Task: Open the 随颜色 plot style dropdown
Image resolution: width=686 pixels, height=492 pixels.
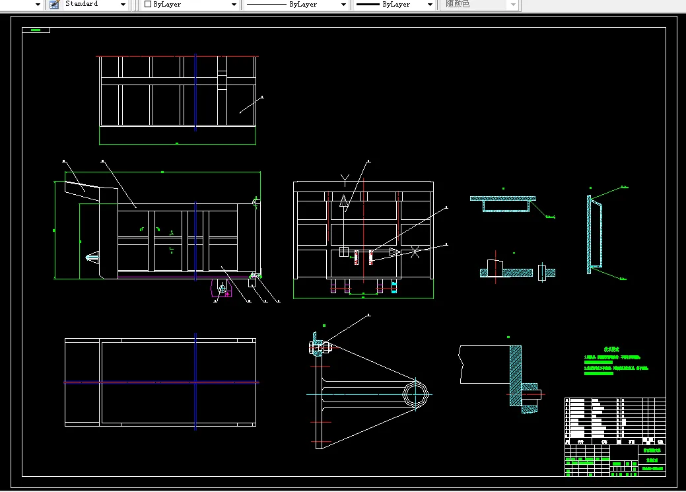Action: [513, 5]
